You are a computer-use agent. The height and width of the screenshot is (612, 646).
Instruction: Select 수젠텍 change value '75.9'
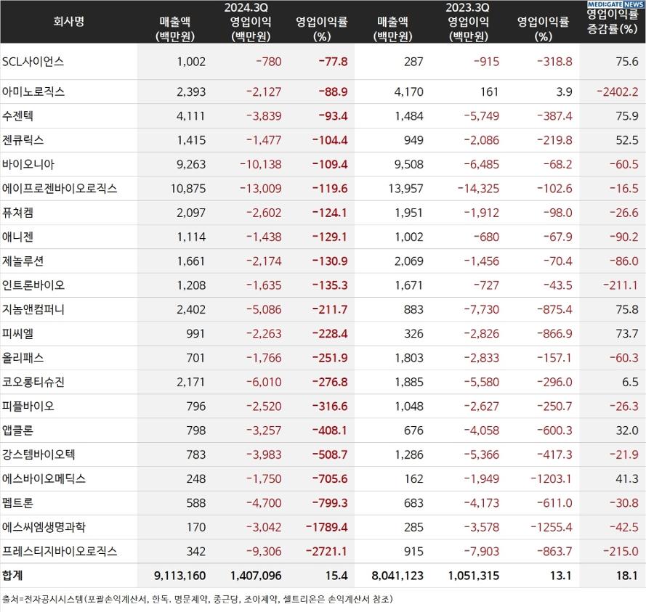click(x=627, y=116)
